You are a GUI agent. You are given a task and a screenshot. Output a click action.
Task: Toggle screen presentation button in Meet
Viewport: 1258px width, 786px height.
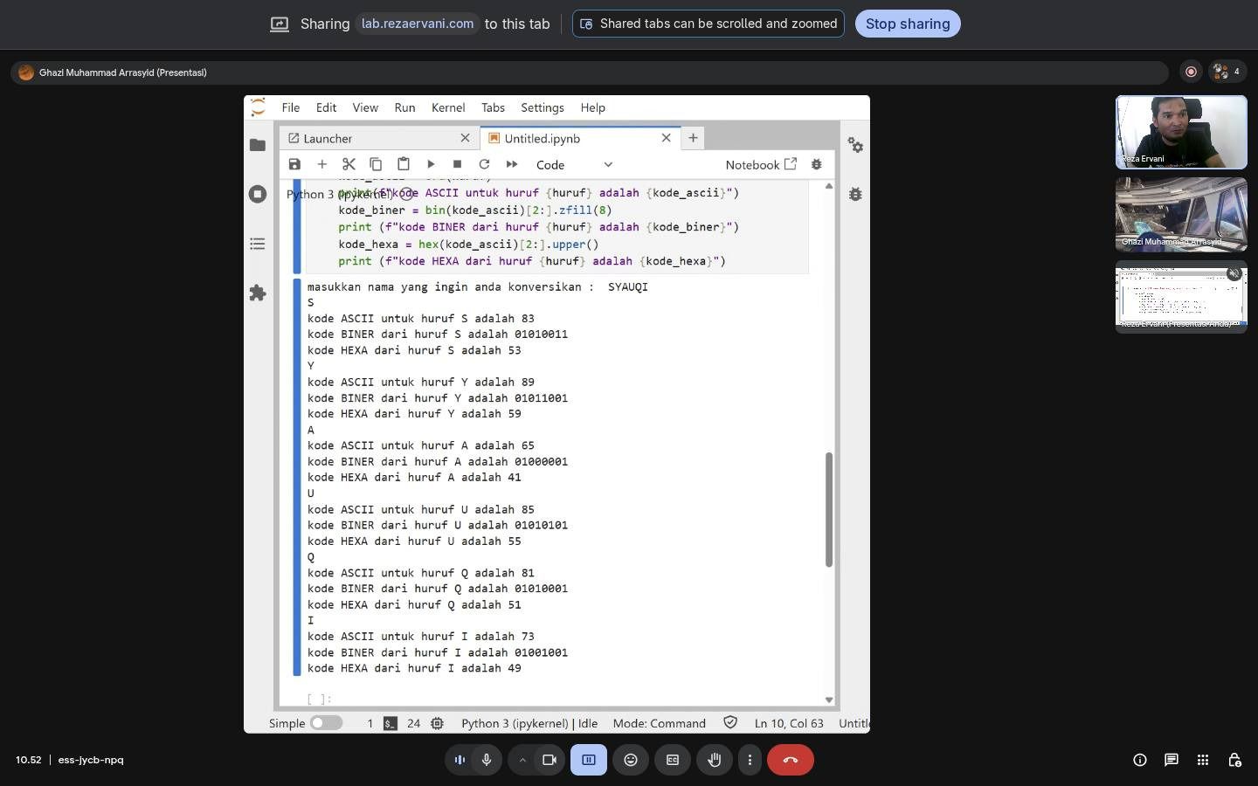pyautogui.click(x=589, y=760)
